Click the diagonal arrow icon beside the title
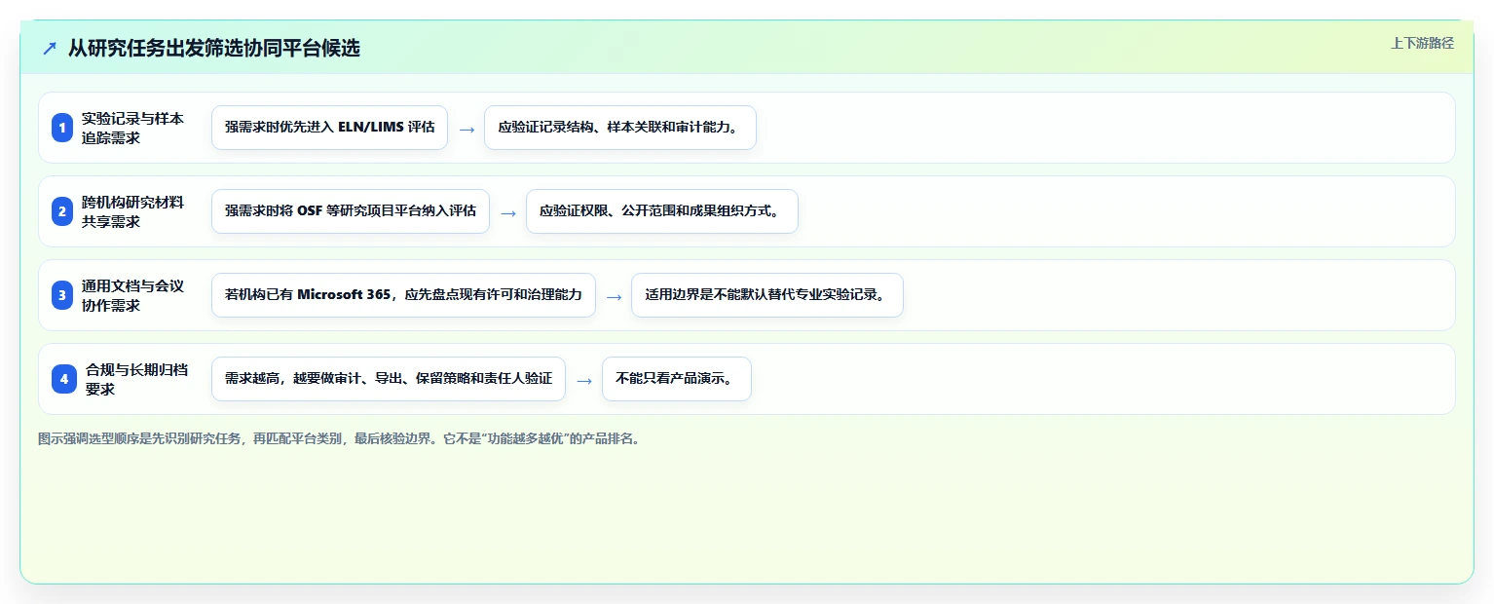The width and height of the screenshot is (1494, 604). click(50, 48)
